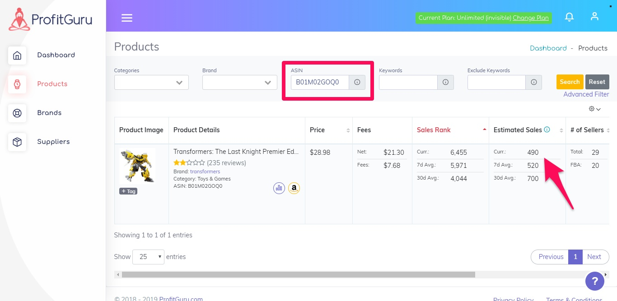
Task: Focus the ASIN input field
Action: (x=320, y=82)
